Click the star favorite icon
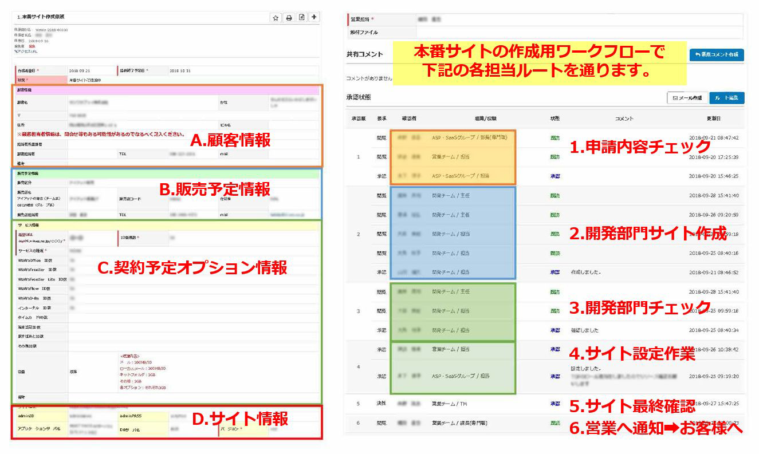Viewport: 759px width, 454px height. click(276, 18)
